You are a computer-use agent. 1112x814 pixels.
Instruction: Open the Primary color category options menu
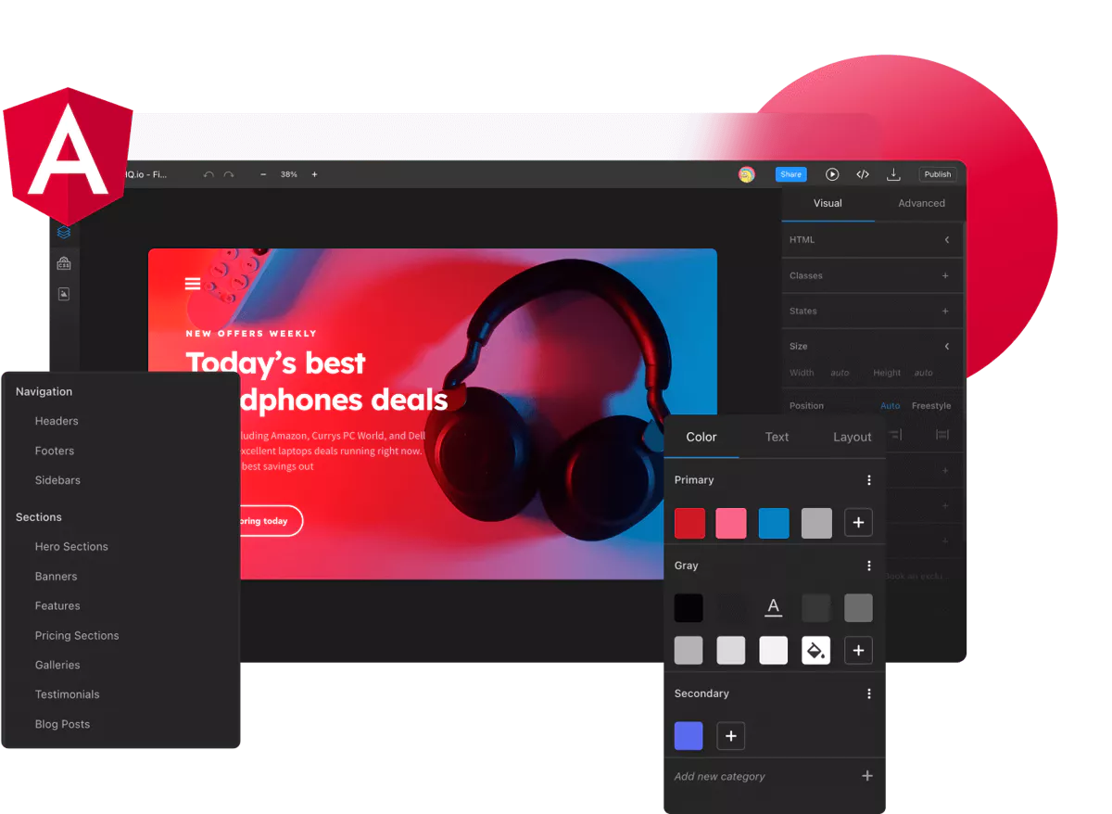(869, 480)
